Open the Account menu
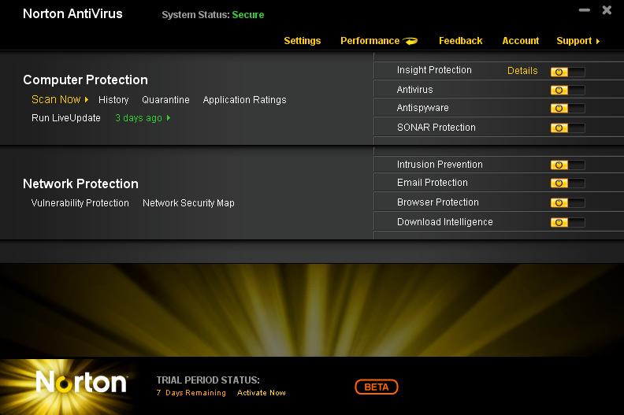624x415 pixels. pos(520,41)
